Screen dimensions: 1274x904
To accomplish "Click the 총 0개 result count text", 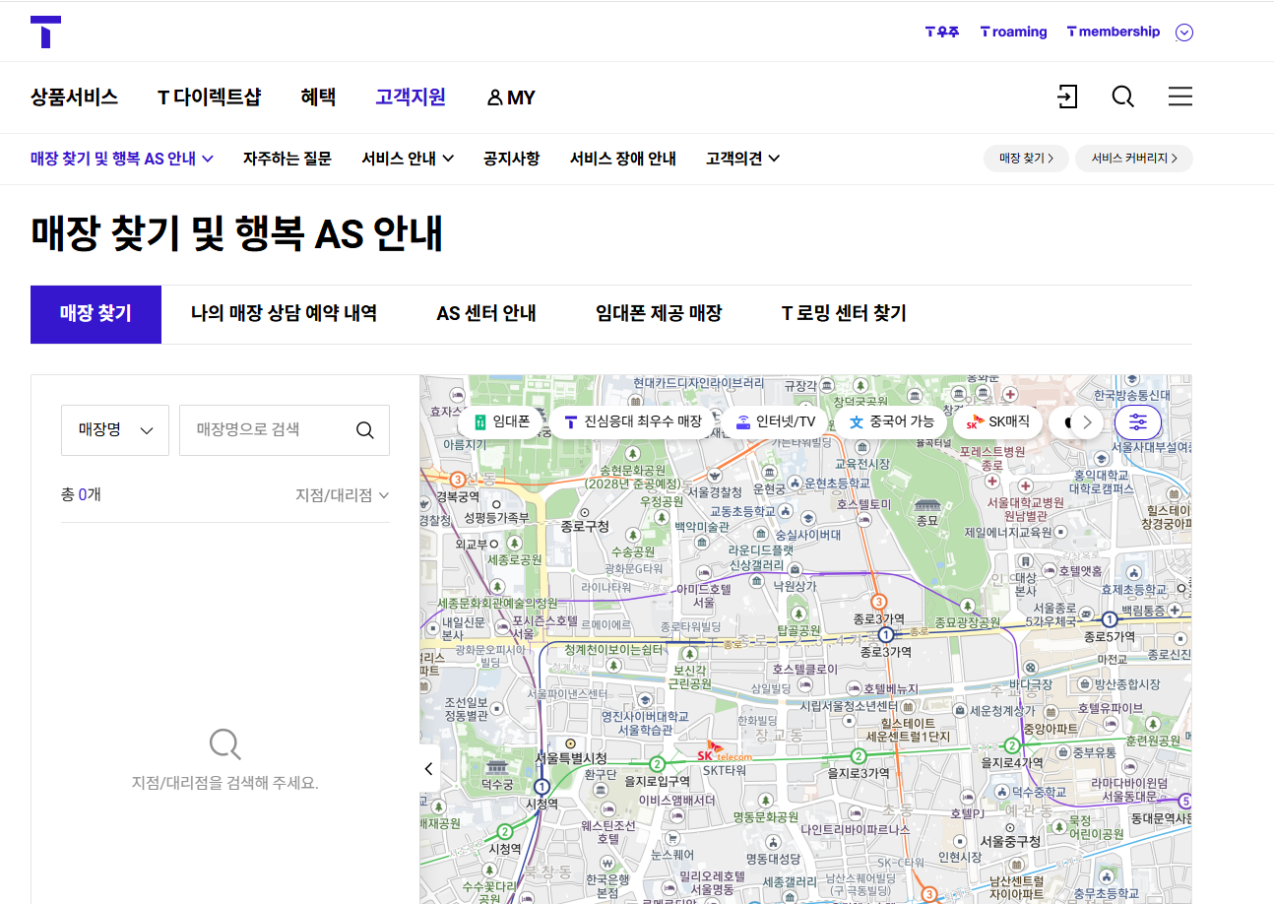I will [81, 494].
